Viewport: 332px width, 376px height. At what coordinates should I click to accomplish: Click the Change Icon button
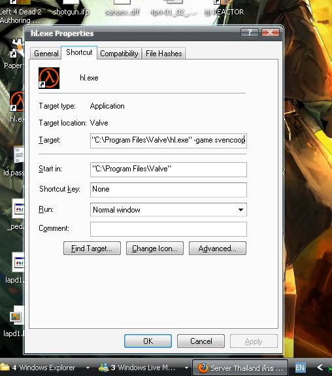tap(155, 248)
